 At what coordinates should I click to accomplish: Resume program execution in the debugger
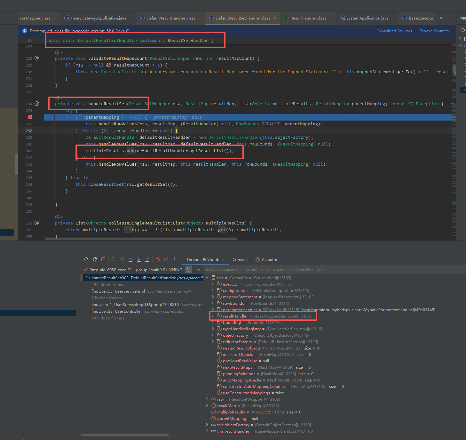[114, 259]
